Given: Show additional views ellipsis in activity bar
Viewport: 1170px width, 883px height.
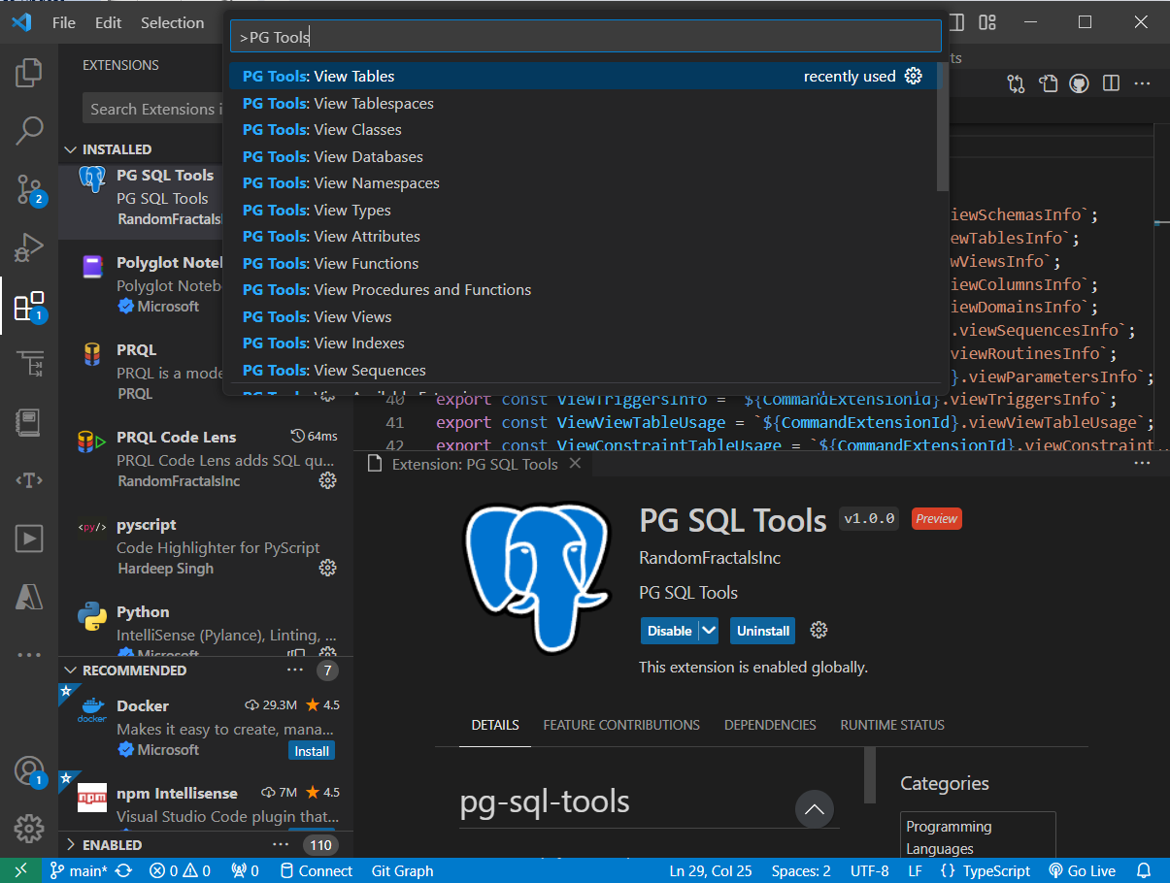Looking at the screenshot, I should pos(29,655).
